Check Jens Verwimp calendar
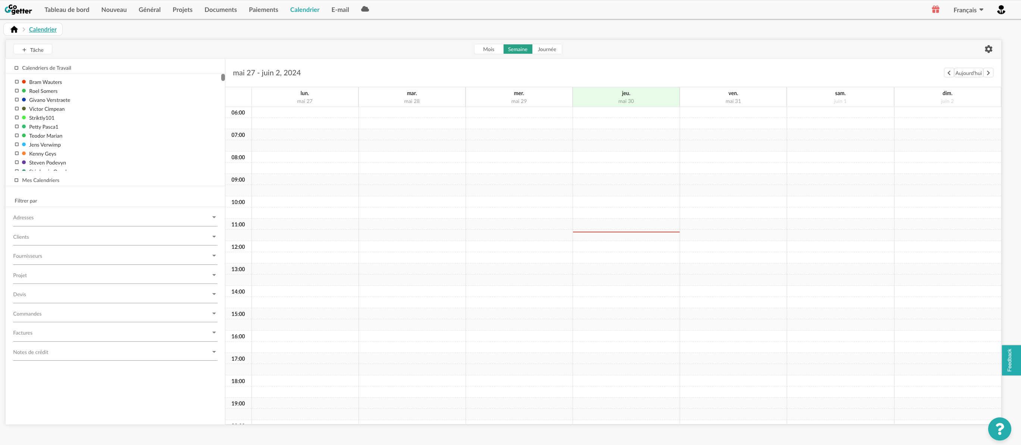The height and width of the screenshot is (445, 1021). pyautogui.click(x=17, y=144)
